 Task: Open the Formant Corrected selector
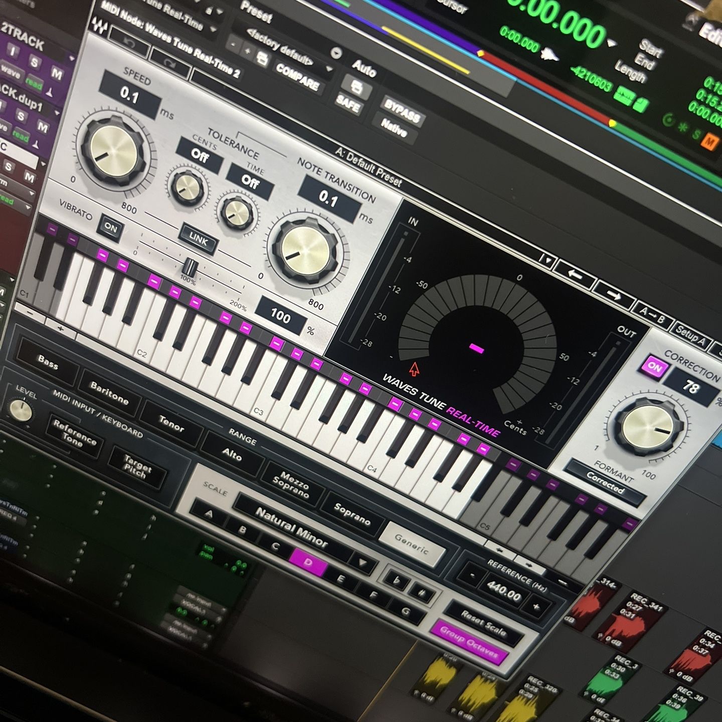(x=605, y=483)
